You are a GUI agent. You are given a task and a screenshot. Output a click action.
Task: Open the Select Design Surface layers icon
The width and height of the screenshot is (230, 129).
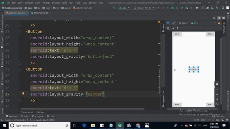point(168,23)
